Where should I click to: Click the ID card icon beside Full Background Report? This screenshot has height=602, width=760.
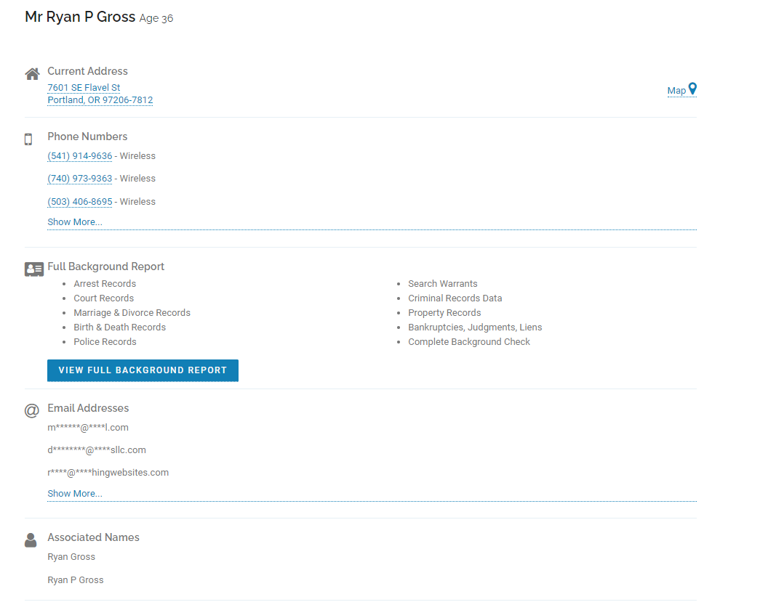[34, 269]
